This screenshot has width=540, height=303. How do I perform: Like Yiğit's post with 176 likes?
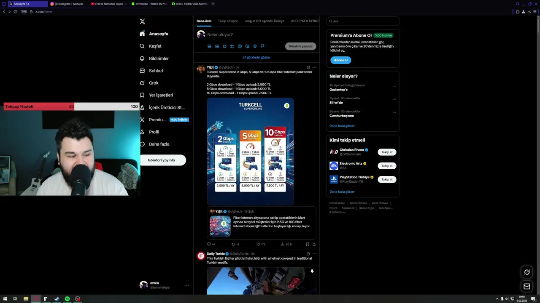261,244
